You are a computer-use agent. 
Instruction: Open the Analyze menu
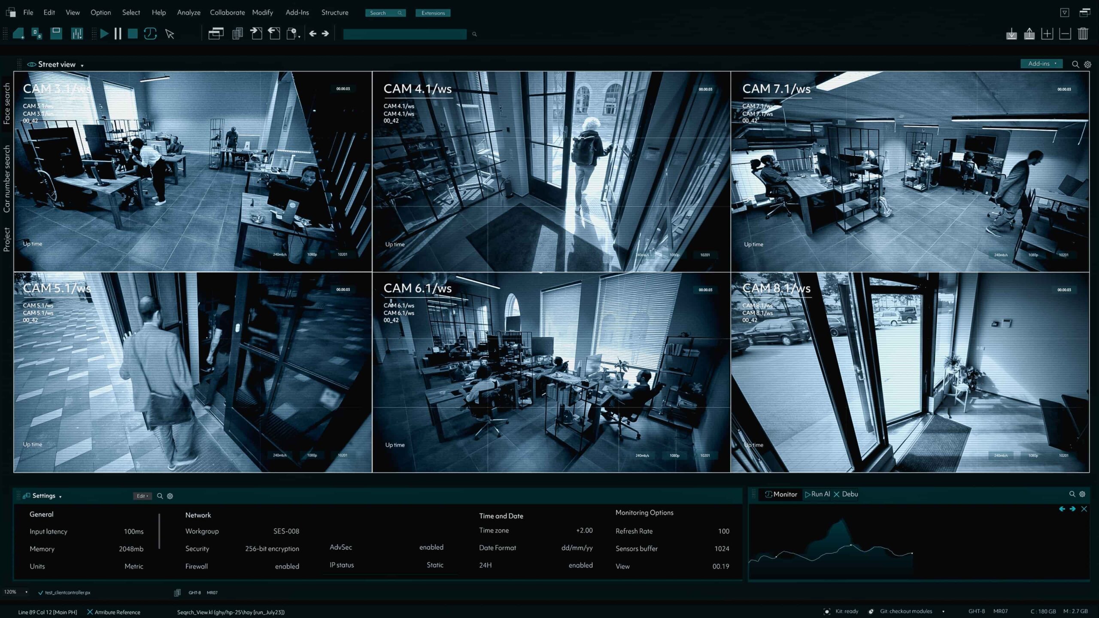coord(188,12)
